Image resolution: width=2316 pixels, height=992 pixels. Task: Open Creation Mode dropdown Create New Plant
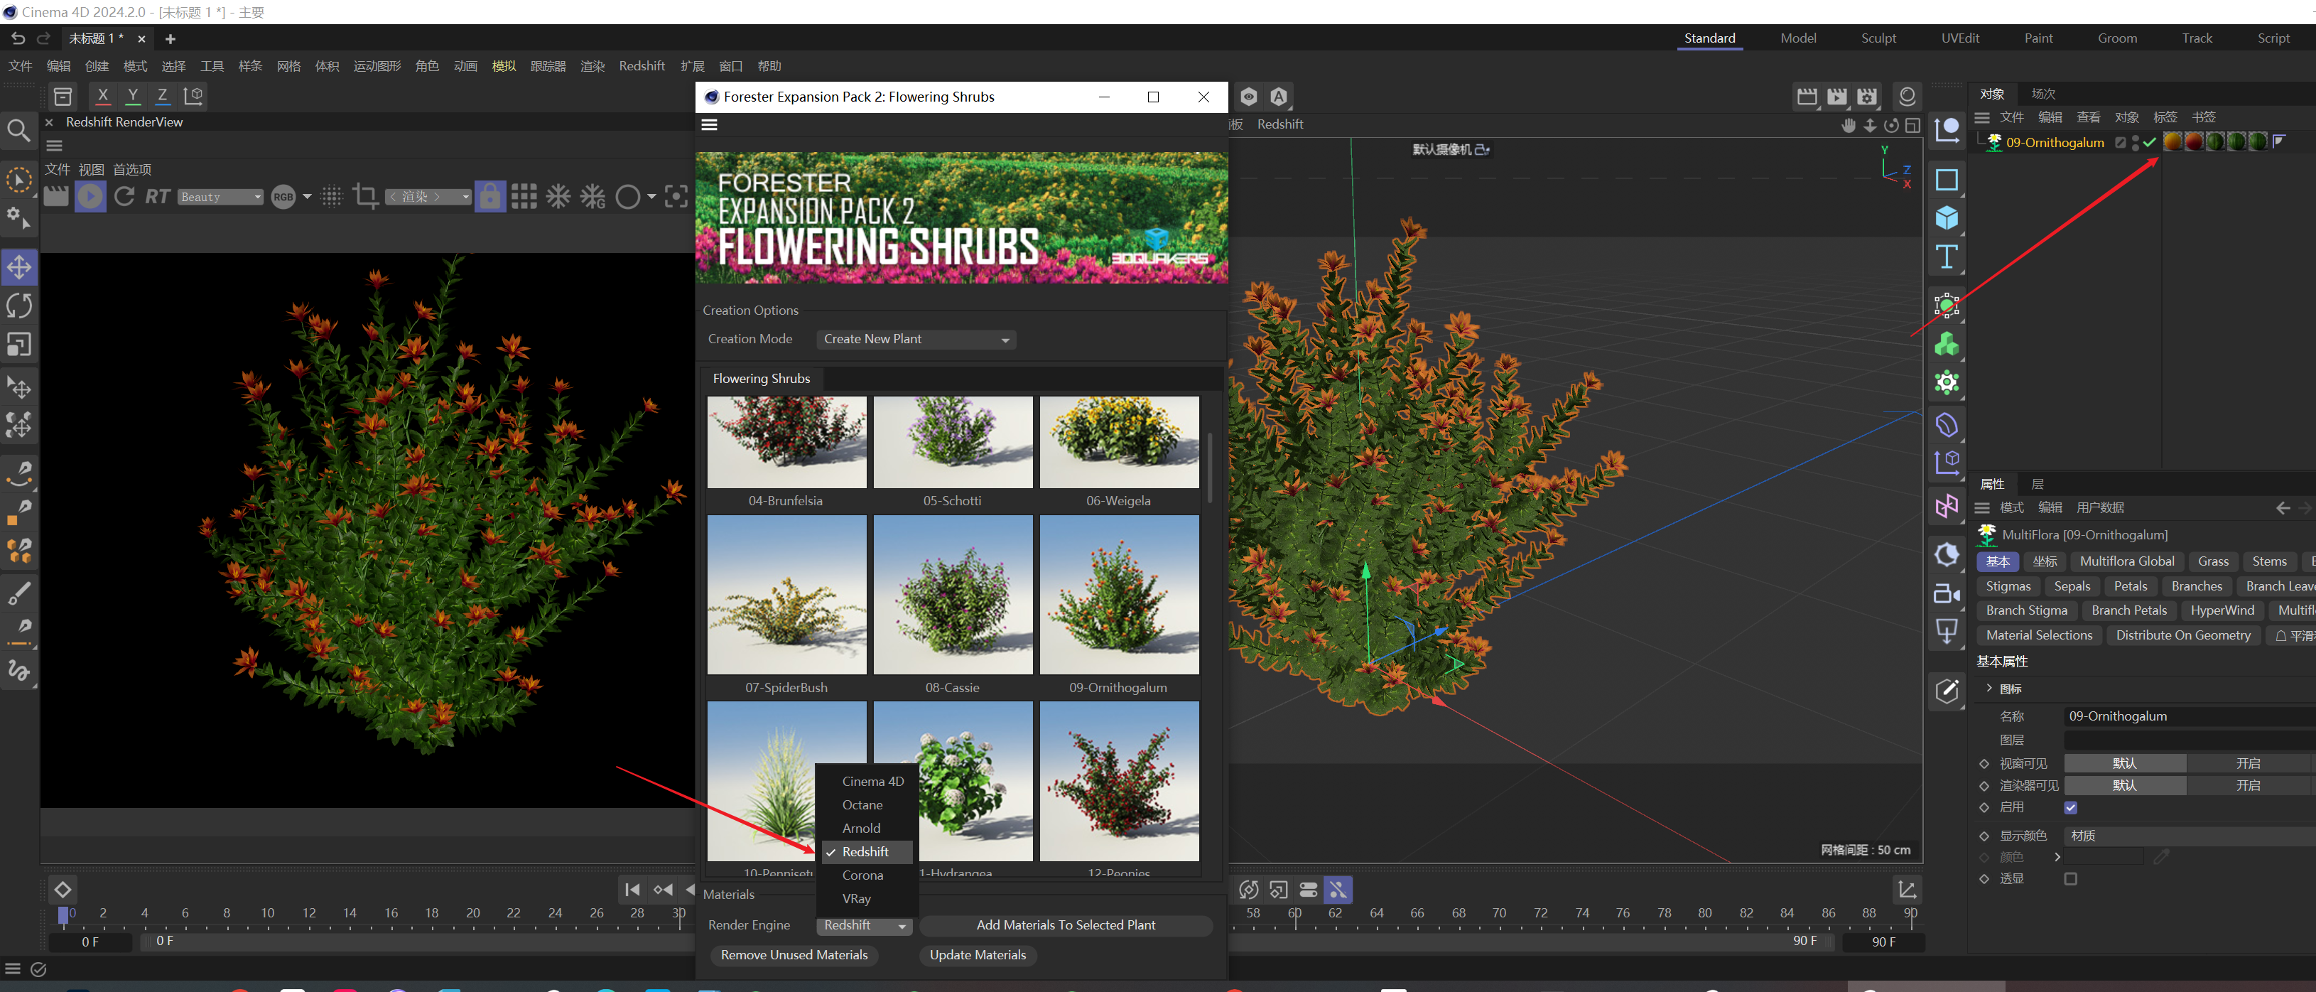916,339
